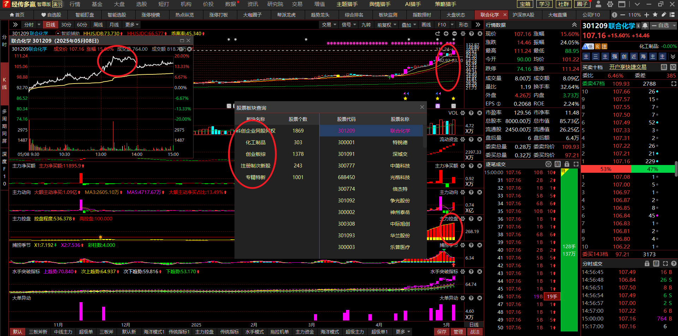Open the user account profile icon
This screenshot has height=336, width=678.
598,4
